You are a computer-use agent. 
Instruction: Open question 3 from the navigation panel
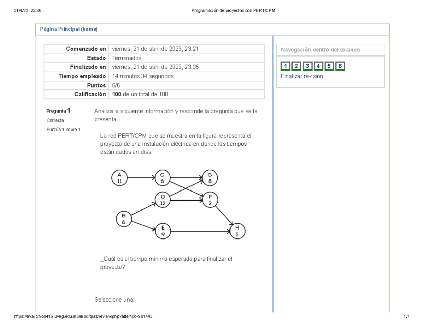(307, 66)
